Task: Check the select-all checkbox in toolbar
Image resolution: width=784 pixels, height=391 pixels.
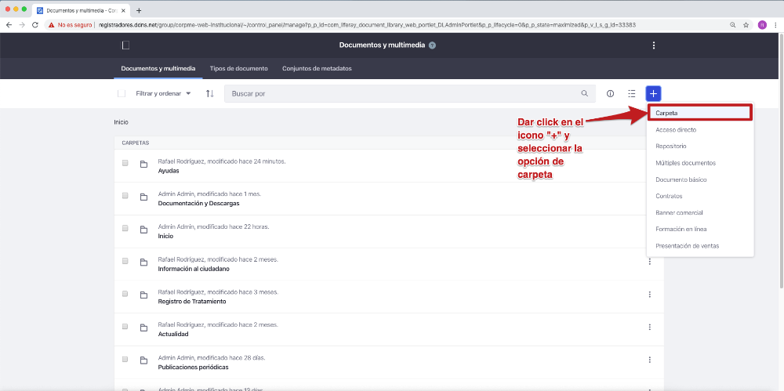Action: pyautogui.click(x=122, y=93)
